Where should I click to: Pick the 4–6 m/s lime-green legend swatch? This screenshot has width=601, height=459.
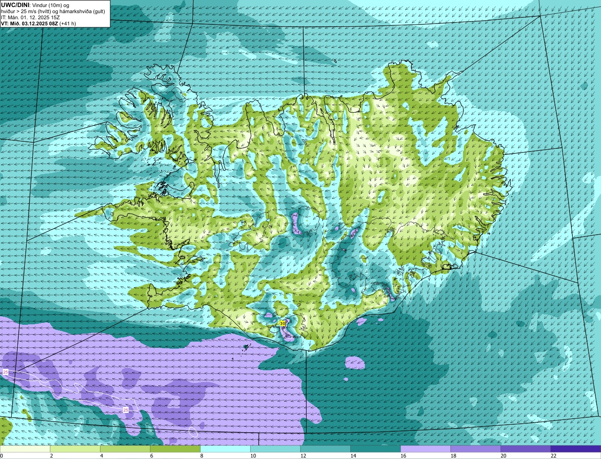125,449
